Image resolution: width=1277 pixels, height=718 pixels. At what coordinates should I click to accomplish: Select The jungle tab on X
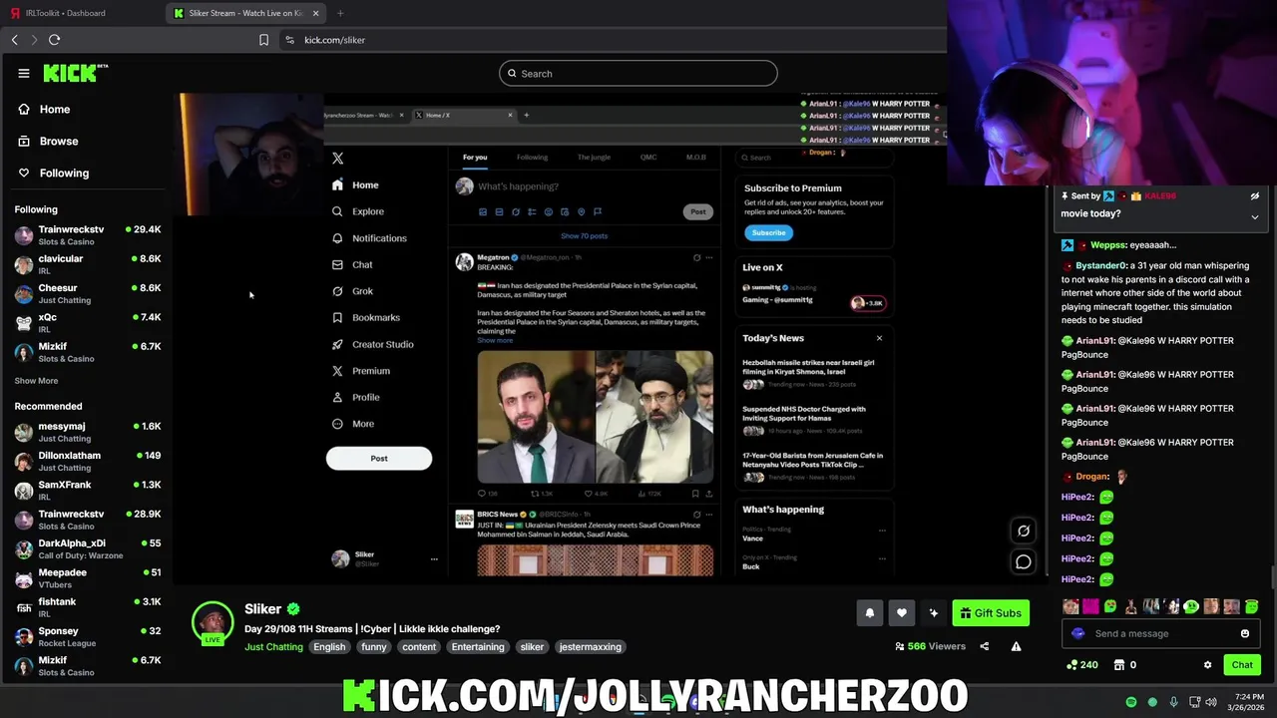point(594,157)
